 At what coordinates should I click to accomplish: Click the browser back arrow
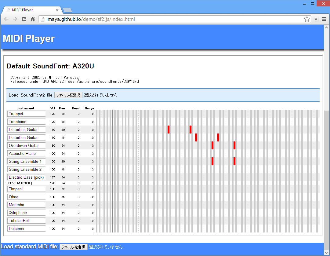click(6, 19)
